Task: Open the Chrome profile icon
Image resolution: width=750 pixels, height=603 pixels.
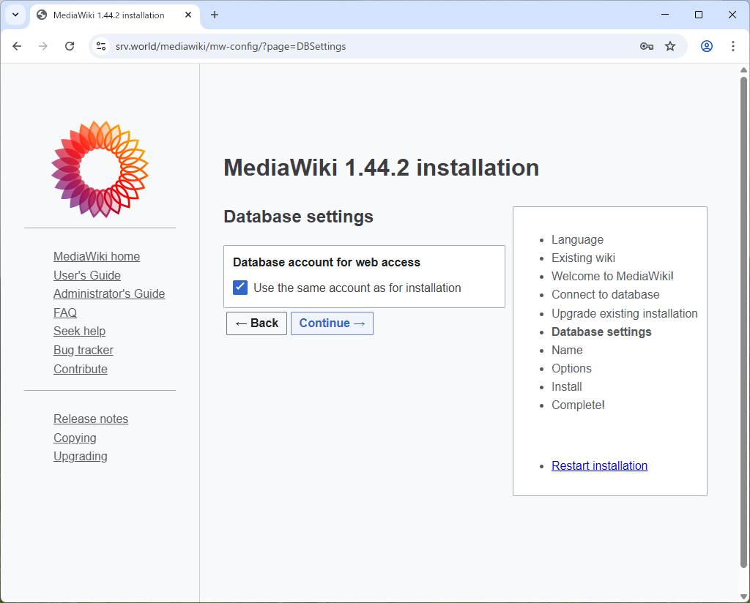Action: pos(707,46)
